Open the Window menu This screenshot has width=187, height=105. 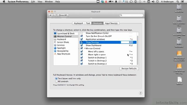pyautogui.click(x=49, y=1)
